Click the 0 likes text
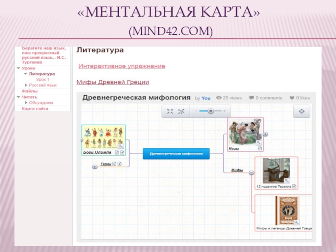 coord(303,98)
